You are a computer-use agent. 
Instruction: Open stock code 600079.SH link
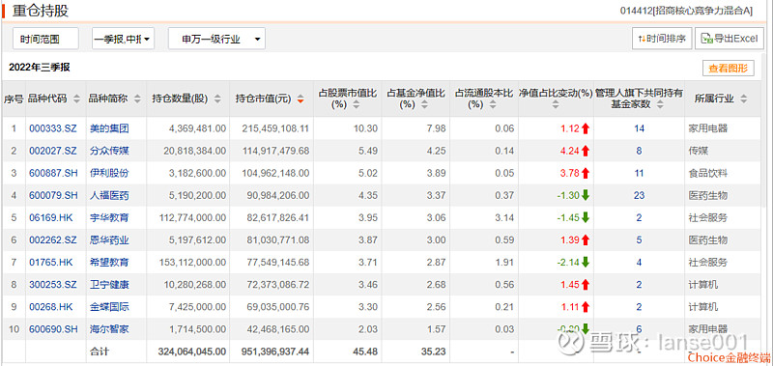(x=53, y=196)
